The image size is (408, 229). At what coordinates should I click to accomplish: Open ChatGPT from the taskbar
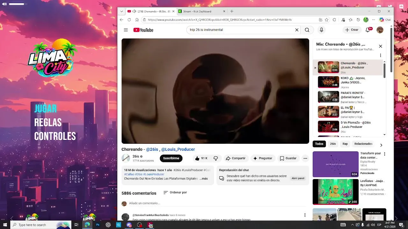(x=108, y=225)
